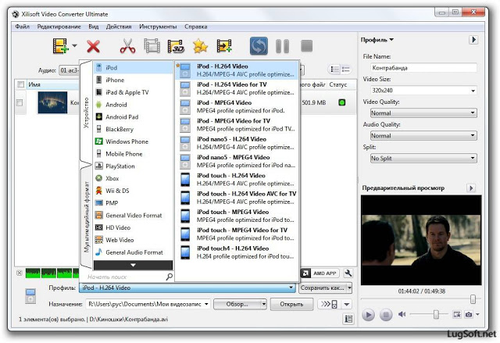Toggle the AMD APP acceleration button
This screenshot has height=343, width=500.
320,273
